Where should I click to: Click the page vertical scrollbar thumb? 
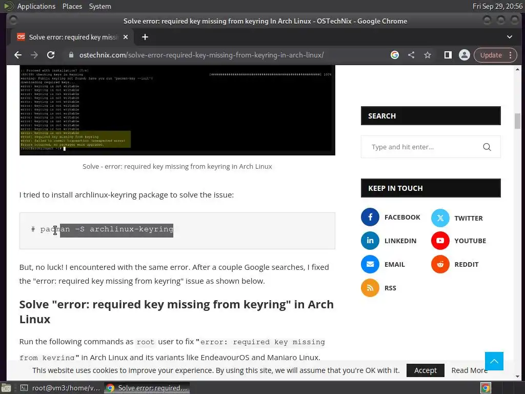(x=517, y=121)
